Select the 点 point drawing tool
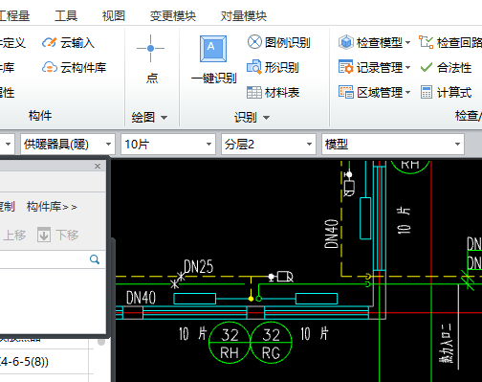This screenshot has width=482, height=382. tap(151, 59)
